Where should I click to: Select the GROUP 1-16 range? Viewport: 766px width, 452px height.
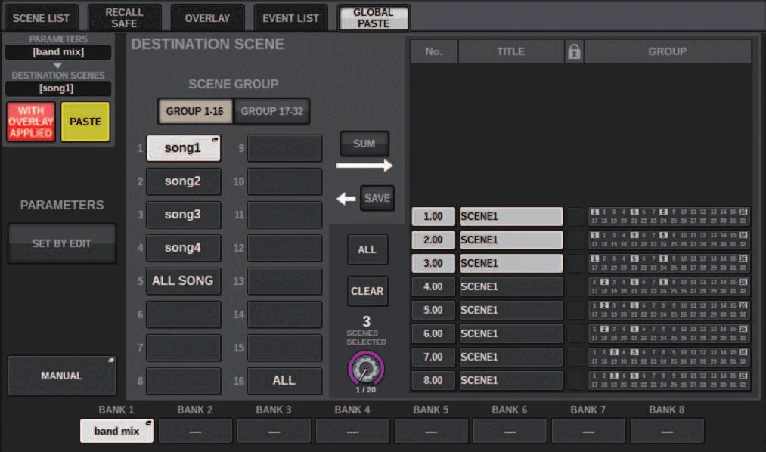coord(195,111)
